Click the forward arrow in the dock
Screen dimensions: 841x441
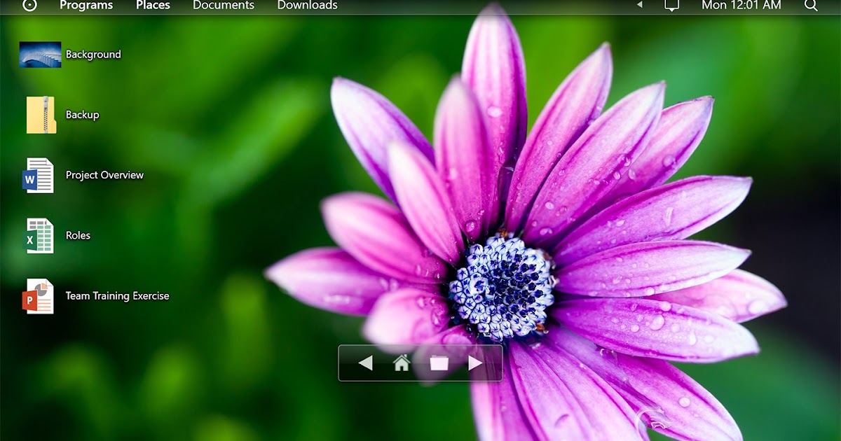475,363
